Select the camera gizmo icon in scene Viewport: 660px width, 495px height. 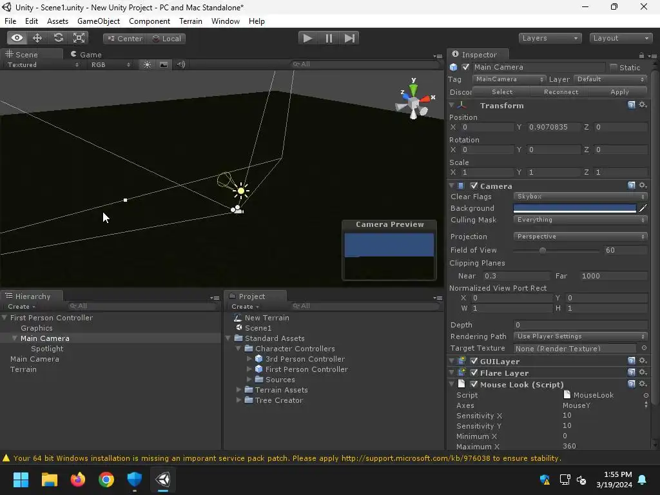pyautogui.click(x=237, y=209)
